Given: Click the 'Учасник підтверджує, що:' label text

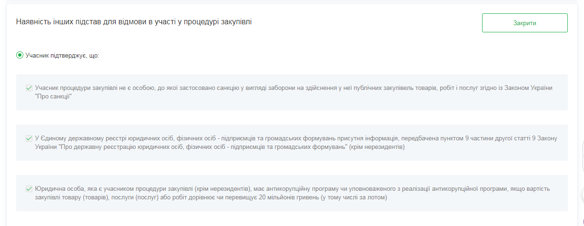Looking at the screenshot, I should click(62, 56).
